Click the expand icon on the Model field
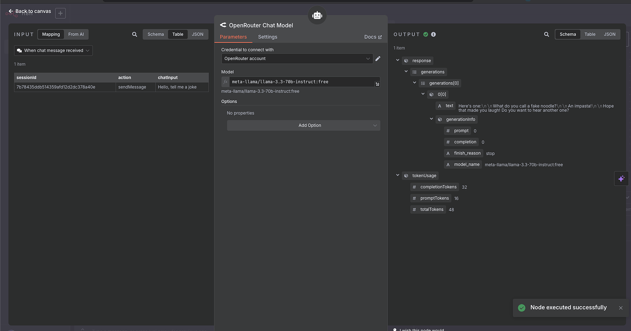This screenshot has width=631, height=331. (x=377, y=84)
